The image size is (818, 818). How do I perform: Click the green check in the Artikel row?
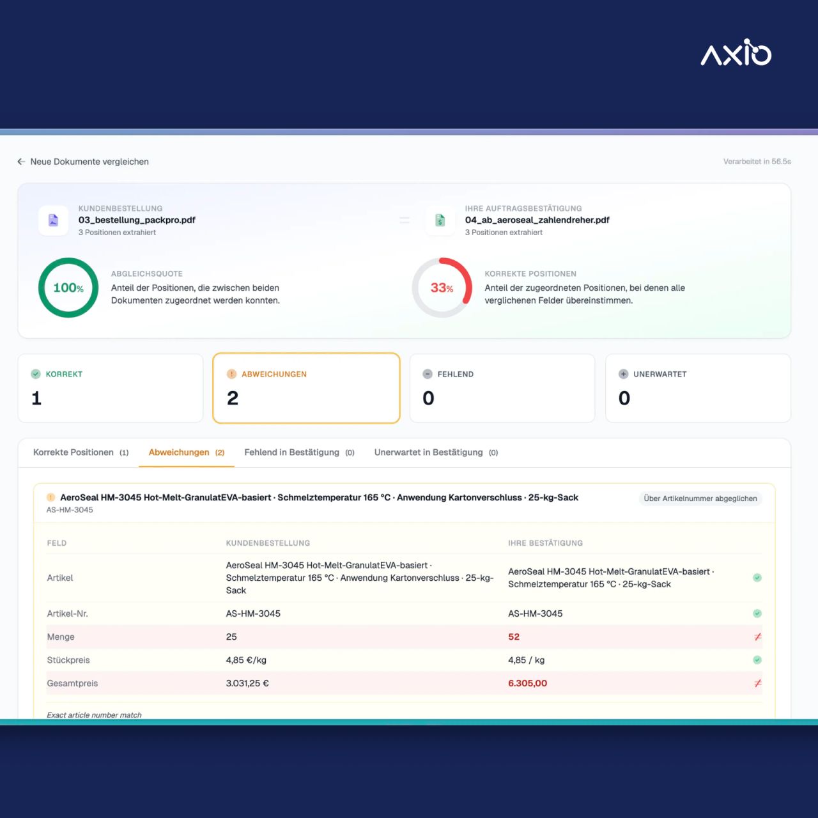coord(757,578)
